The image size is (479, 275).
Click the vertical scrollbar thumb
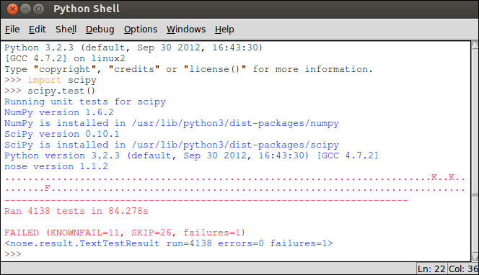475,122
